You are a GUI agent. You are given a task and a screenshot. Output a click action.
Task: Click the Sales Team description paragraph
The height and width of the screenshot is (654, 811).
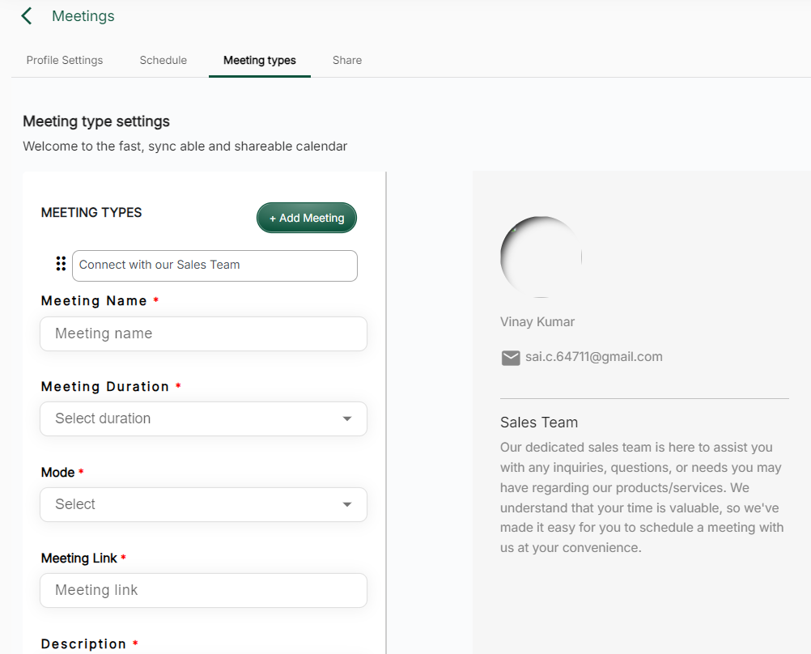(642, 497)
